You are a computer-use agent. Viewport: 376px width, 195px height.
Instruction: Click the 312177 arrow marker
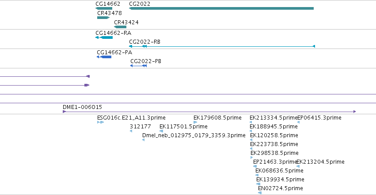(x=131, y=131)
